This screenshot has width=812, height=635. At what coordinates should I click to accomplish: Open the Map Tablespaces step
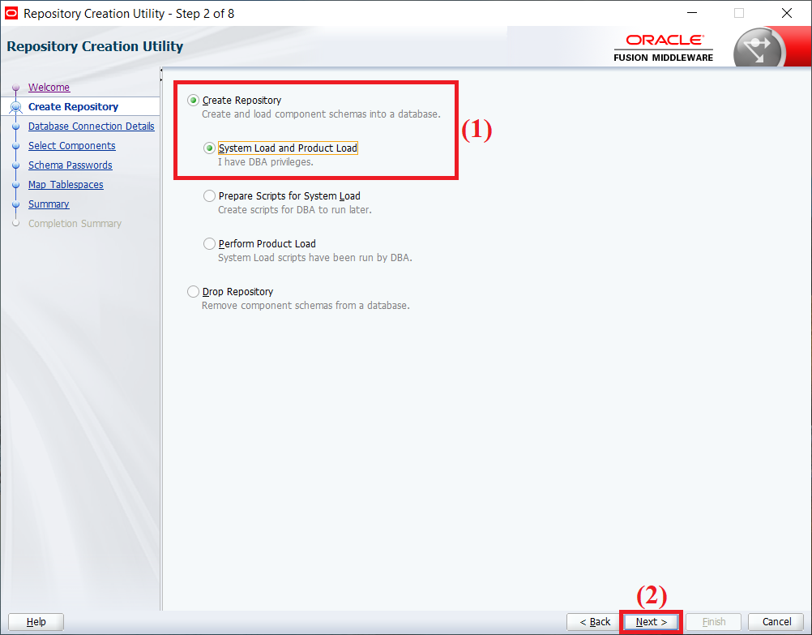(x=66, y=185)
